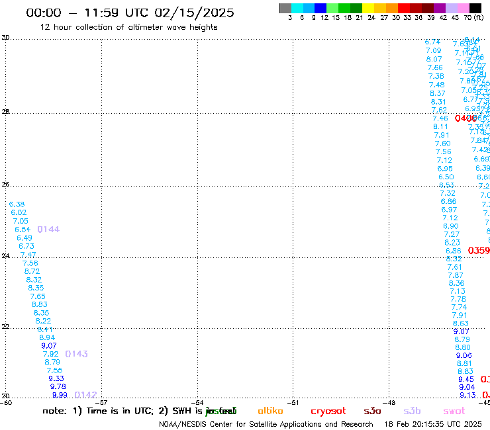The width and height of the screenshot is (490, 430).
Task: Click the wave height value 6.38
Action: [x=17, y=204]
